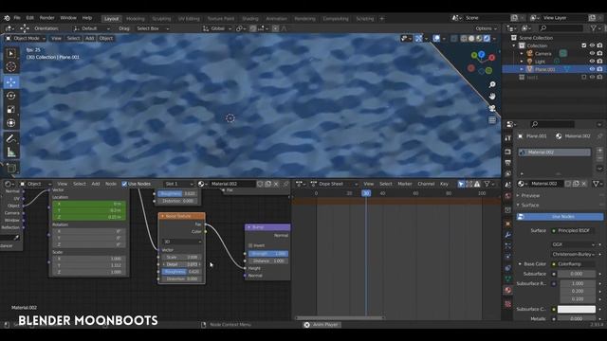
Task: Toggle the Use Nodes checkbox
Action: coord(124,184)
